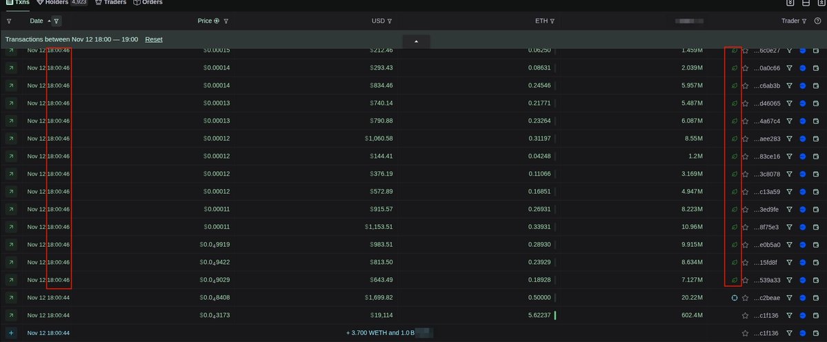The image size is (827, 342).
Task: Filter by trader ...3ed9fe funnel icon
Action: pos(790,209)
